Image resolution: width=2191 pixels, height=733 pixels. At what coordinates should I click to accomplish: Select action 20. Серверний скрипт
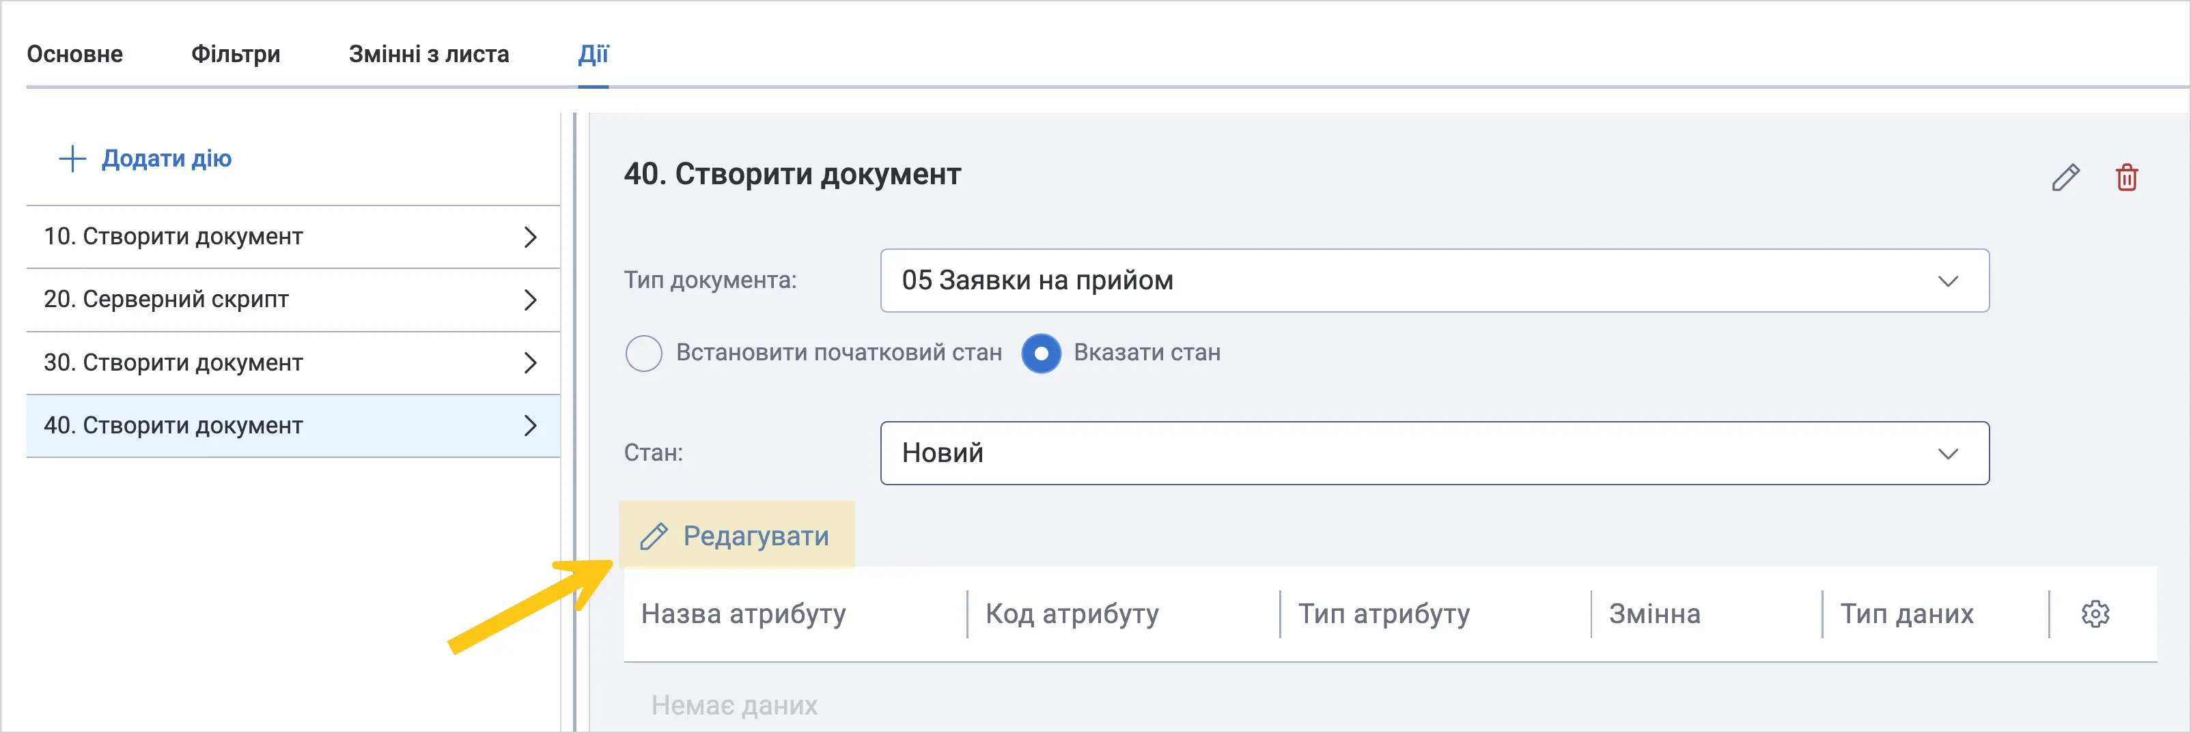[294, 300]
